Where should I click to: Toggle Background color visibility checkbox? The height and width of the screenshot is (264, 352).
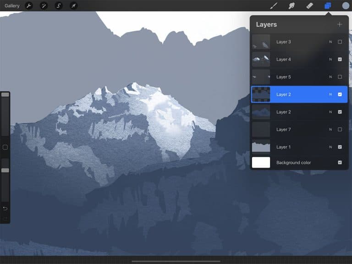tap(340, 162)
